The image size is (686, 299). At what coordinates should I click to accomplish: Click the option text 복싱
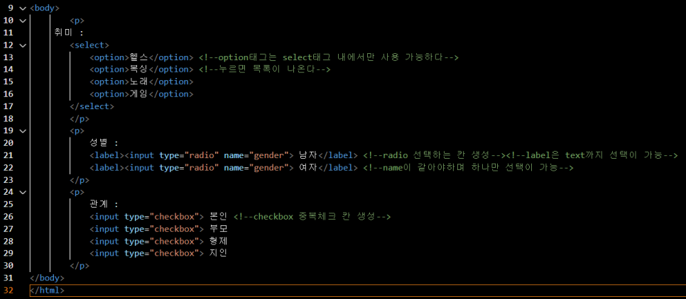tap(139, 69)
